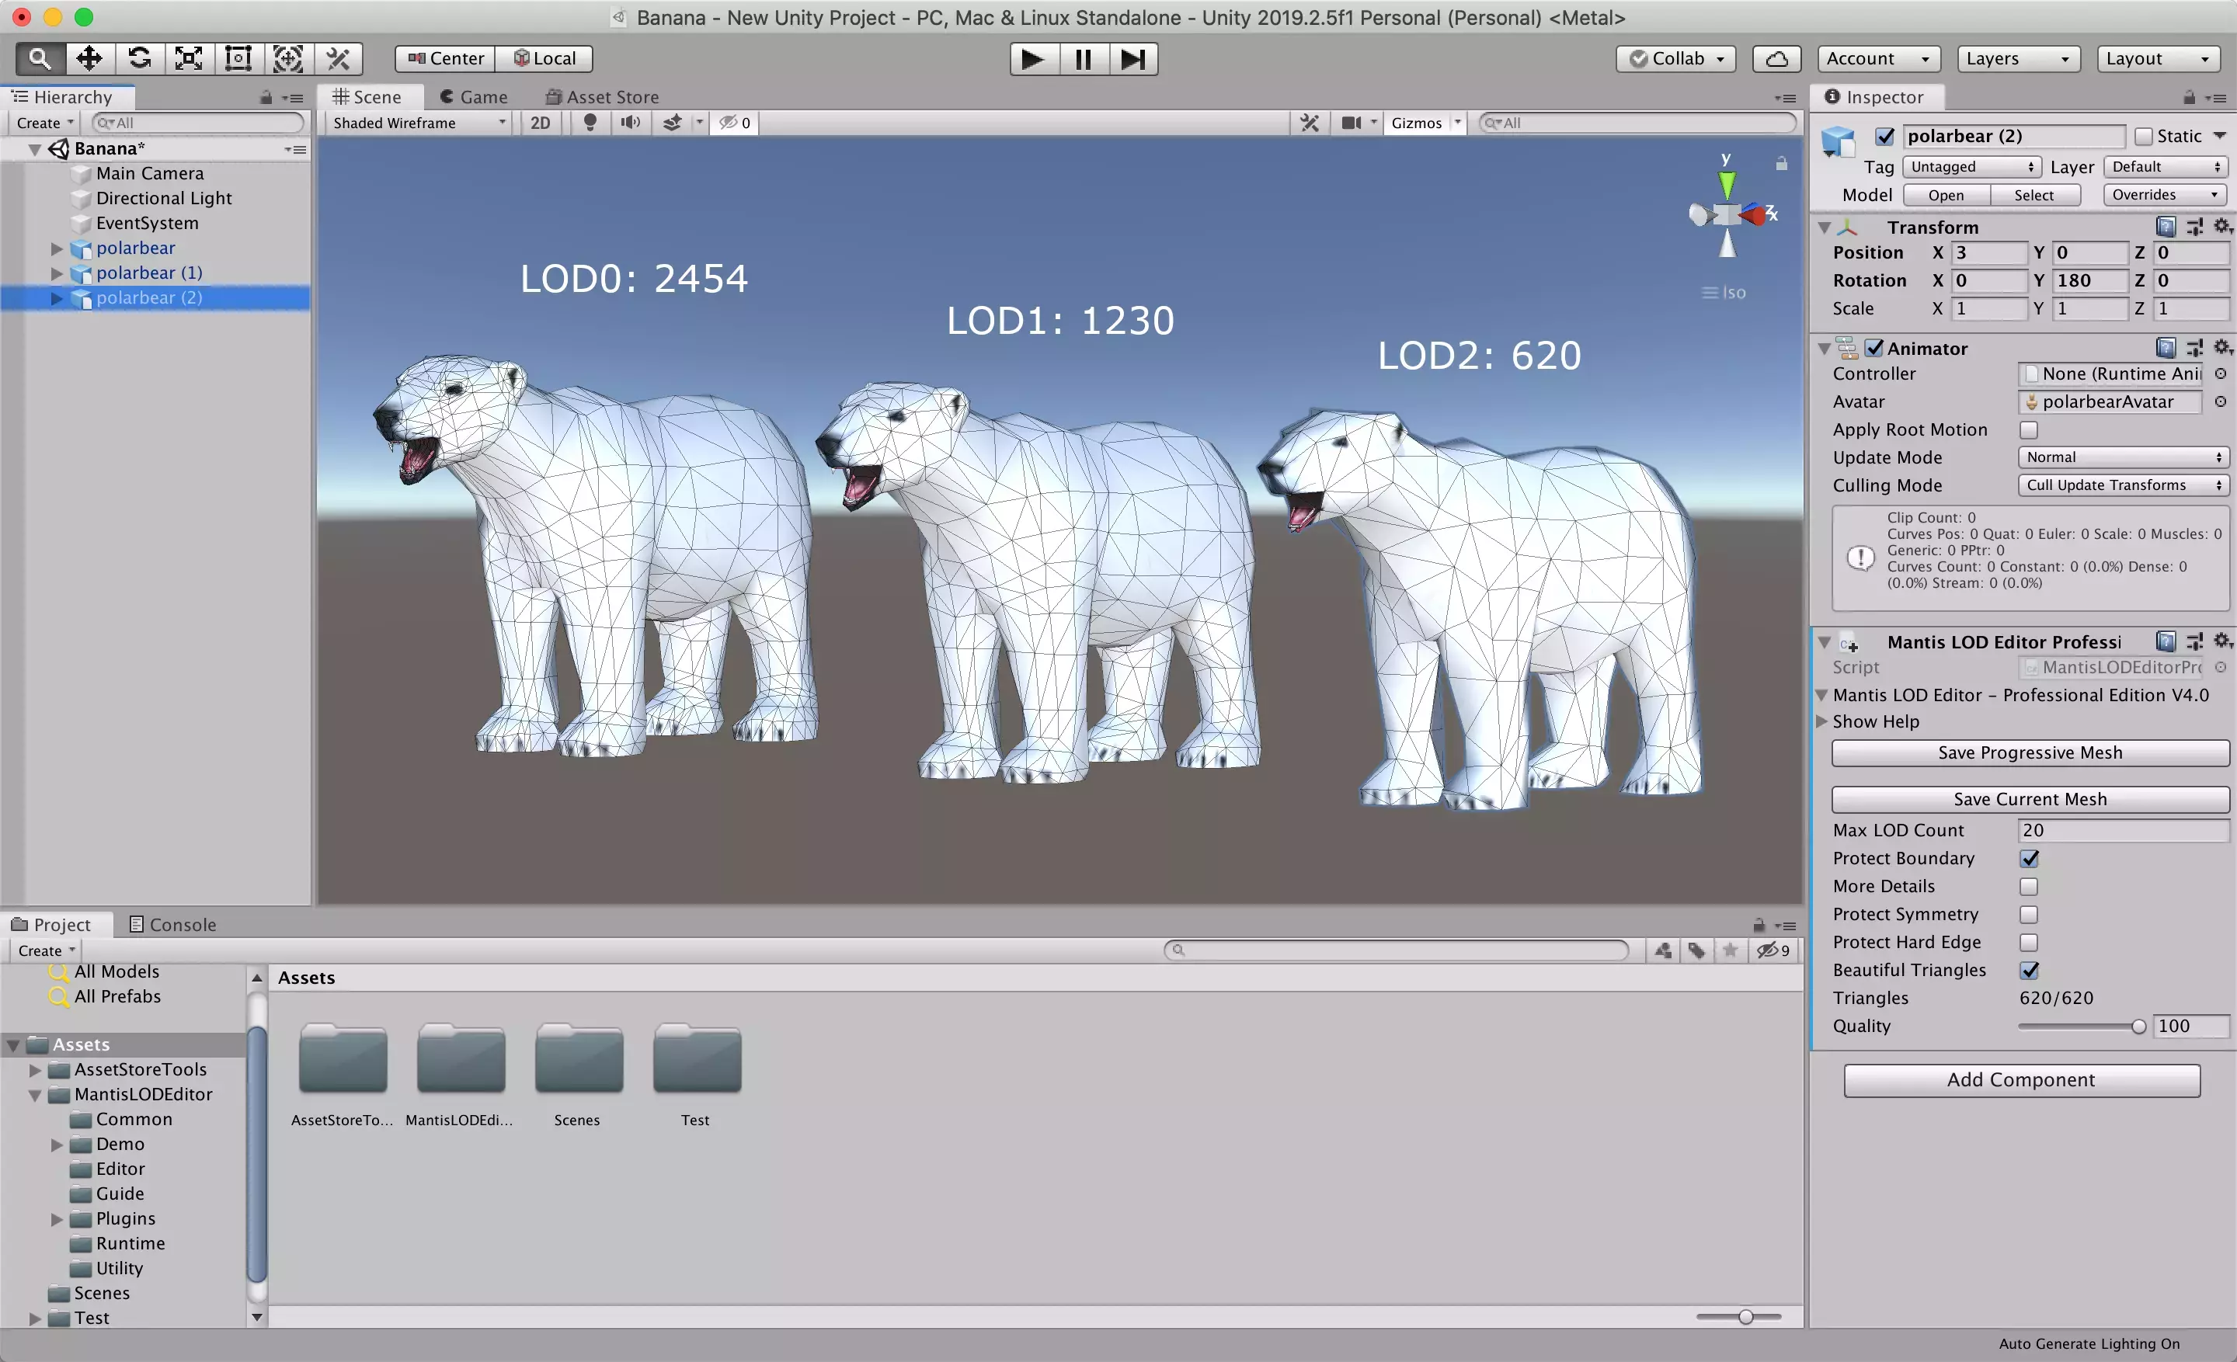The width and height of the screenshot is (2237, 1362).
Task: Toggle scene lighting bulb icon
Action: 590,123
